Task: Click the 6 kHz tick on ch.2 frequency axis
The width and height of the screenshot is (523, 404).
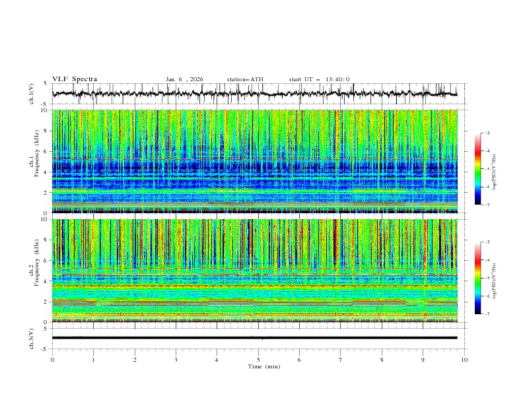Action: point(46,261)
